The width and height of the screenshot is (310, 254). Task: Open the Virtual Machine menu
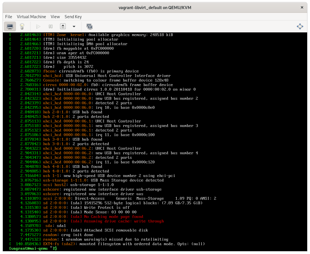pos(31,17)
